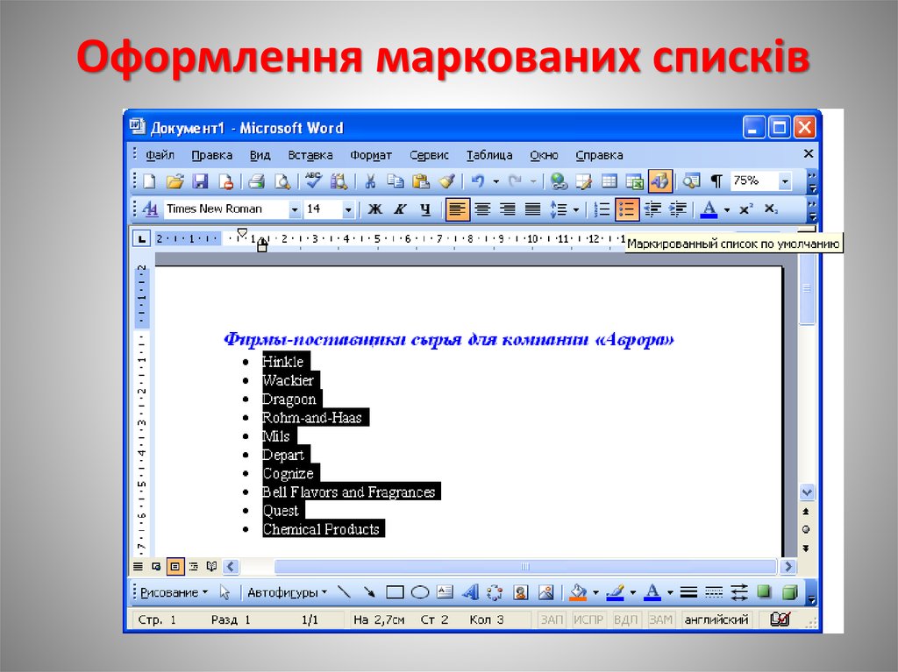Toggle the Drawing toolbar button

pyautogui.click(x=659, y=181)
